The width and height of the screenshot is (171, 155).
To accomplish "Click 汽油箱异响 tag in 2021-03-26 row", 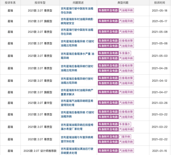I will [126, 103].
